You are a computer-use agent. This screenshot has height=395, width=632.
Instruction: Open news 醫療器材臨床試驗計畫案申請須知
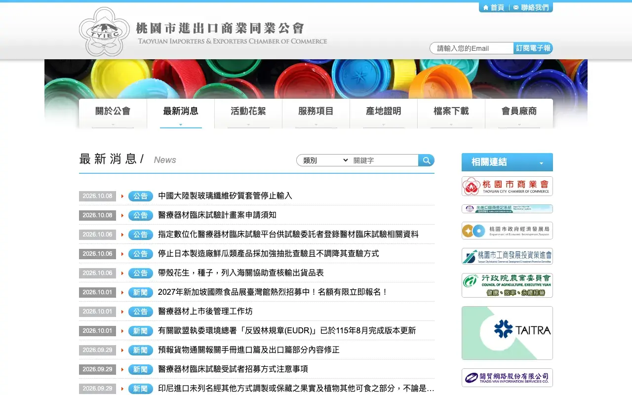coord(217,215)
